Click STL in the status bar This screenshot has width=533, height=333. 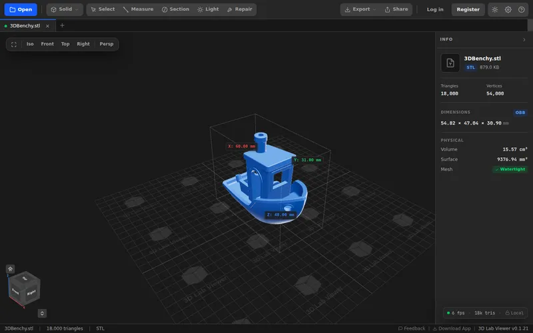101,328
